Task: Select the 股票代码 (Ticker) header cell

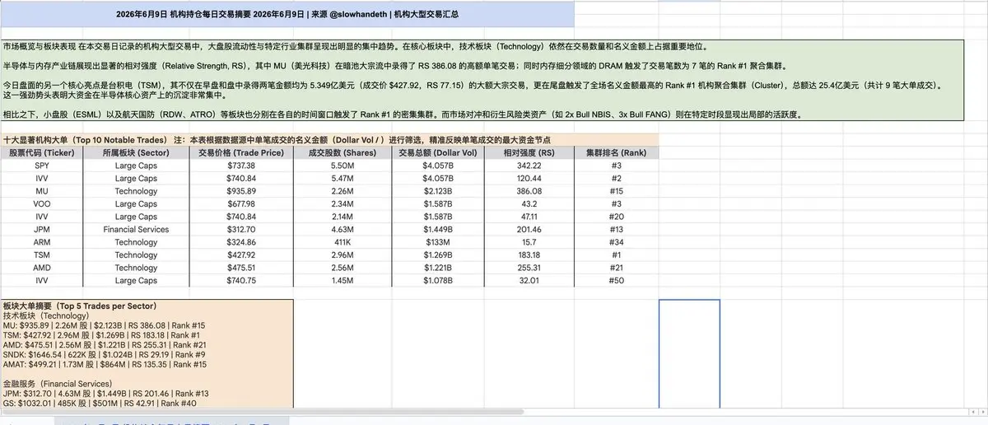Action: pyautogui.click(x=42, y=153)
